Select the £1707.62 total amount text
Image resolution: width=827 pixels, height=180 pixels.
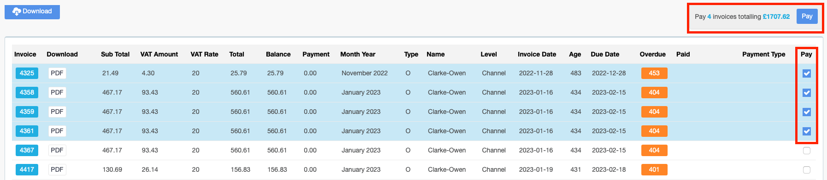(x=776, y=17)
